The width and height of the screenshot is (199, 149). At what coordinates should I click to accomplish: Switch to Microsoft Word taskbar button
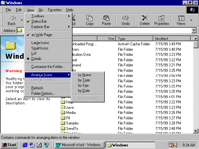[x=80, y=145]
